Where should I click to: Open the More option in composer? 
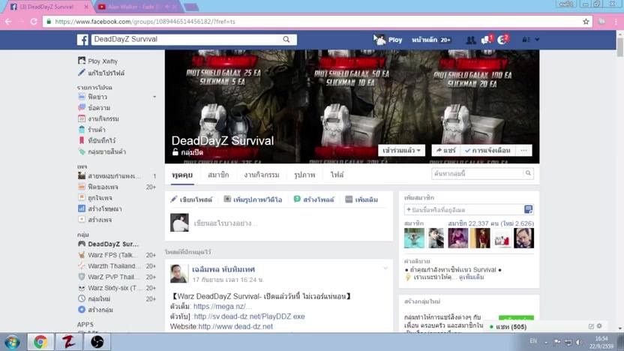[x=361, y=199]
